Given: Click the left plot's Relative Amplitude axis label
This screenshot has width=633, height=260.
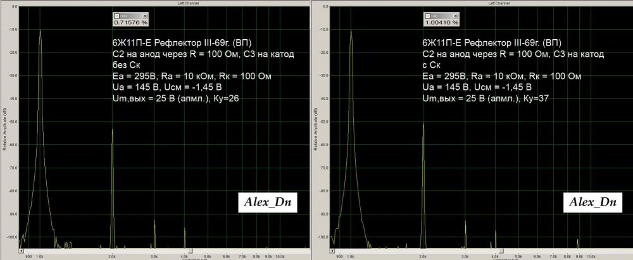Looking at the screenshot, I should (4, 127).
